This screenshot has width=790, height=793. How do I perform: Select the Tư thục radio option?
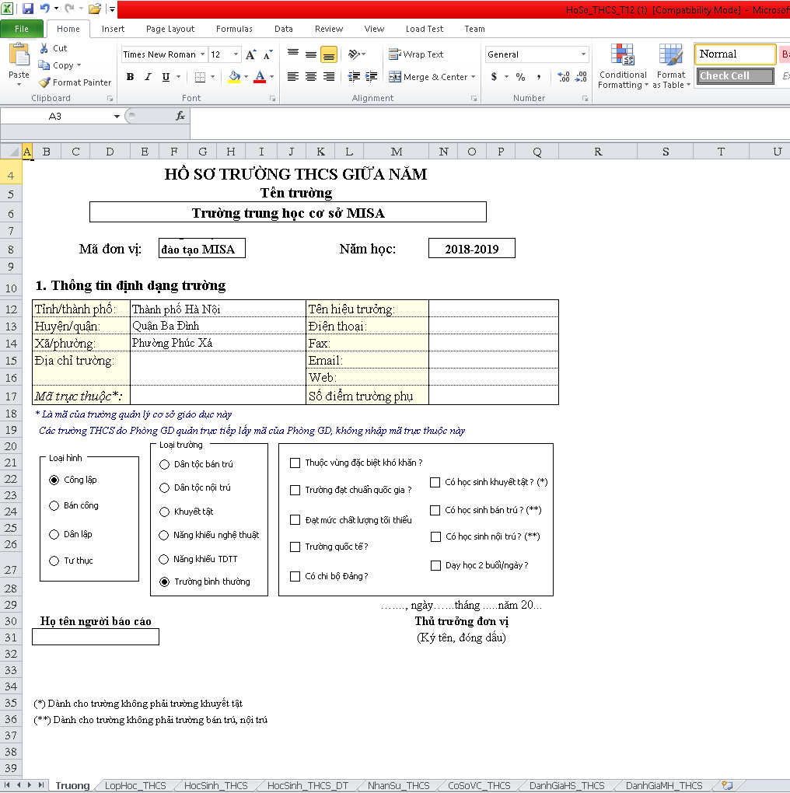[x=54, y=561]
